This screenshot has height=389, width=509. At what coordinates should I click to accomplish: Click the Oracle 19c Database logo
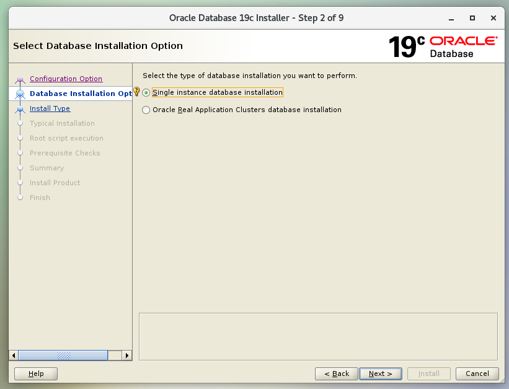pos(443,46)
